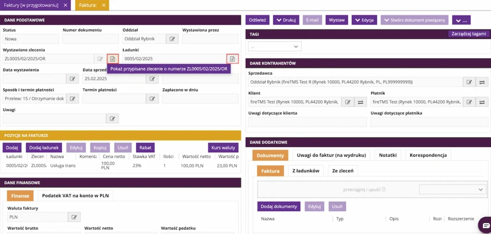The width and height of the screenshot is (491, 234).
Task: Click the Edytuj invoice position button
Action: [76, 148]
